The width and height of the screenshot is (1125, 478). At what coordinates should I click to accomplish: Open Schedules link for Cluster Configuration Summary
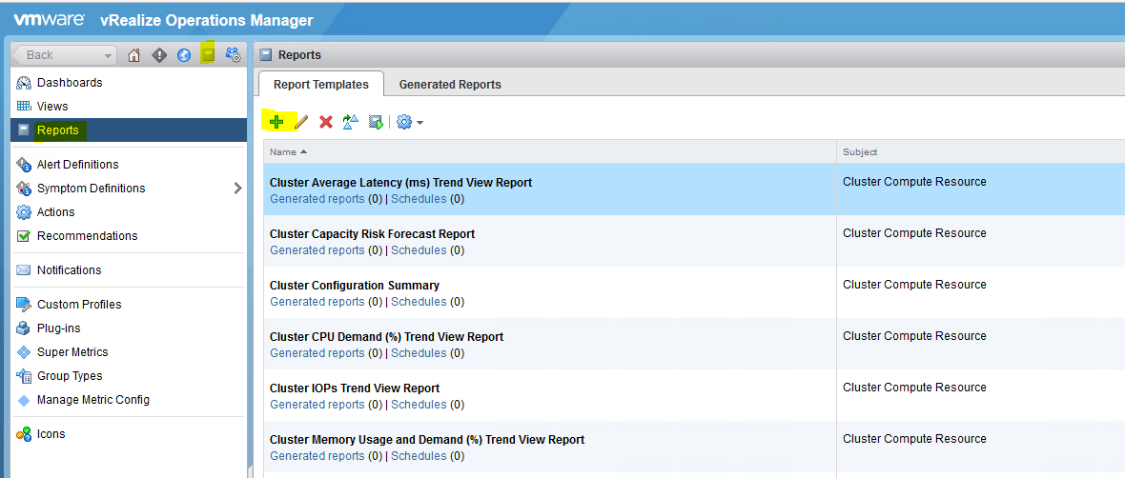(x=419, y=302)
